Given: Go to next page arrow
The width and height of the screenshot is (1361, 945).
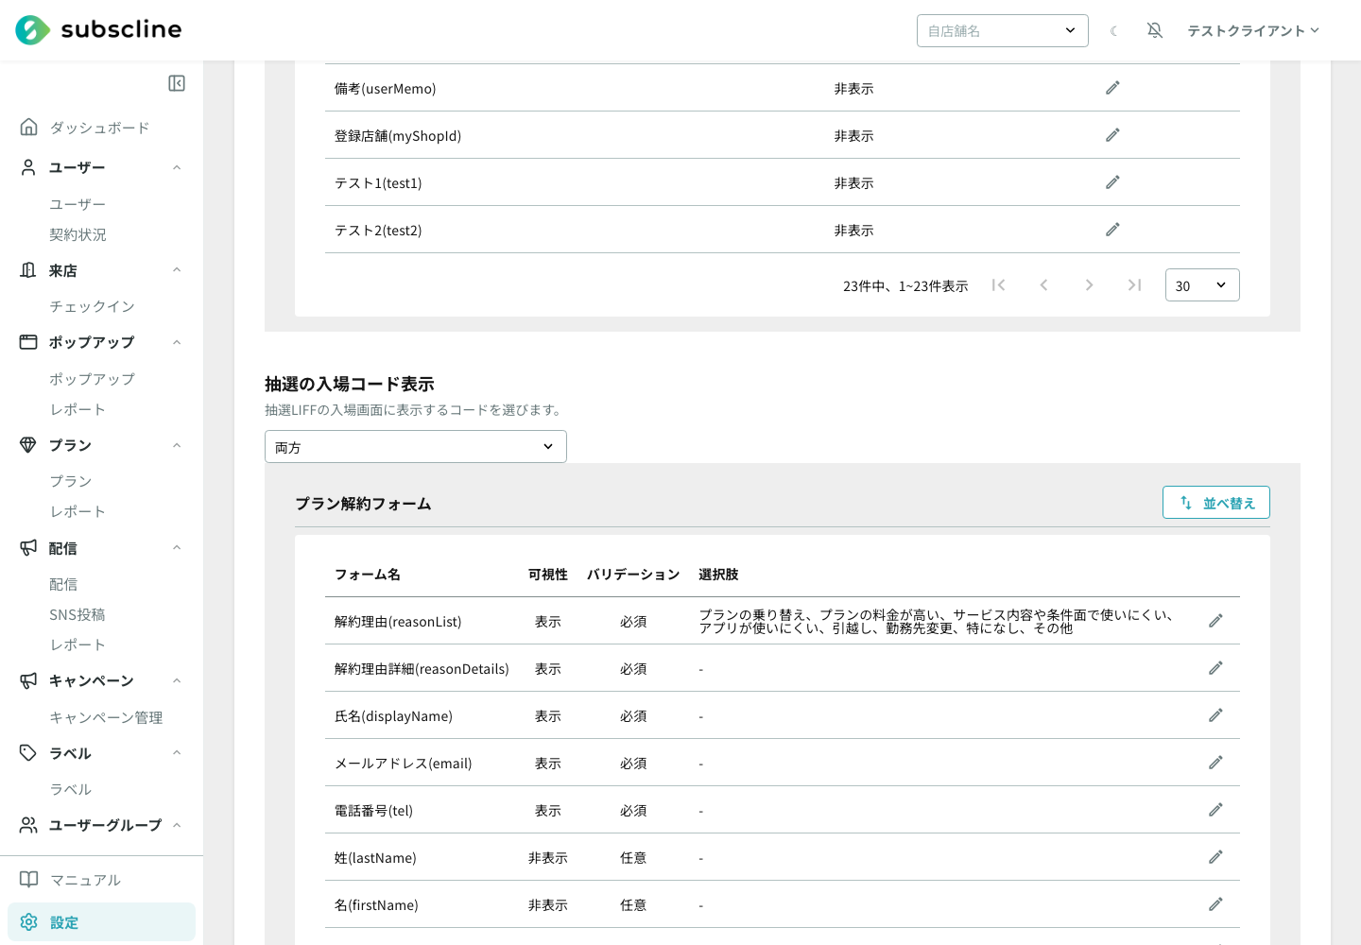Looking at the screenshot, I should [1089, 284].
